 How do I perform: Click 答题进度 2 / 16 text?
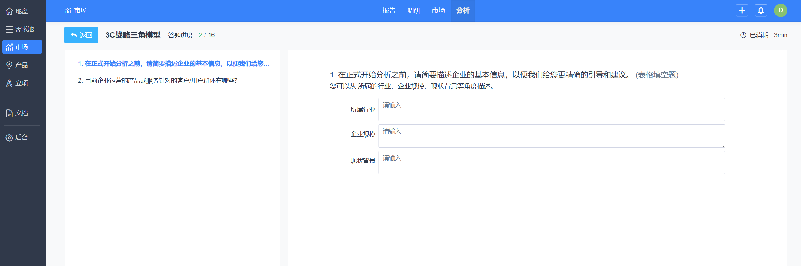pyautogui.click(x=191, y=35)
